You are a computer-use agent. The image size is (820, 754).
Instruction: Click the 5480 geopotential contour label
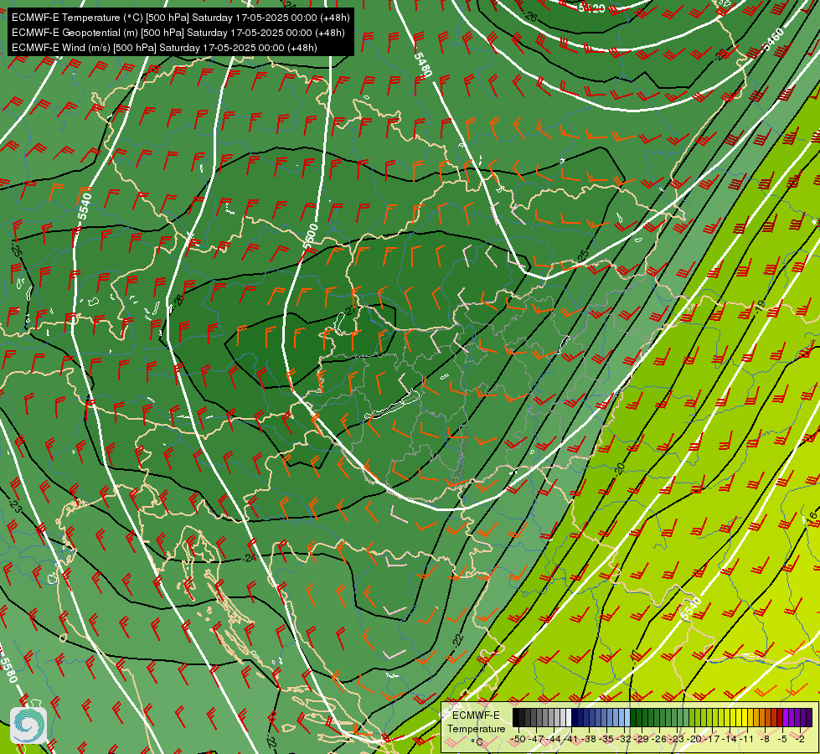[422, 65]
